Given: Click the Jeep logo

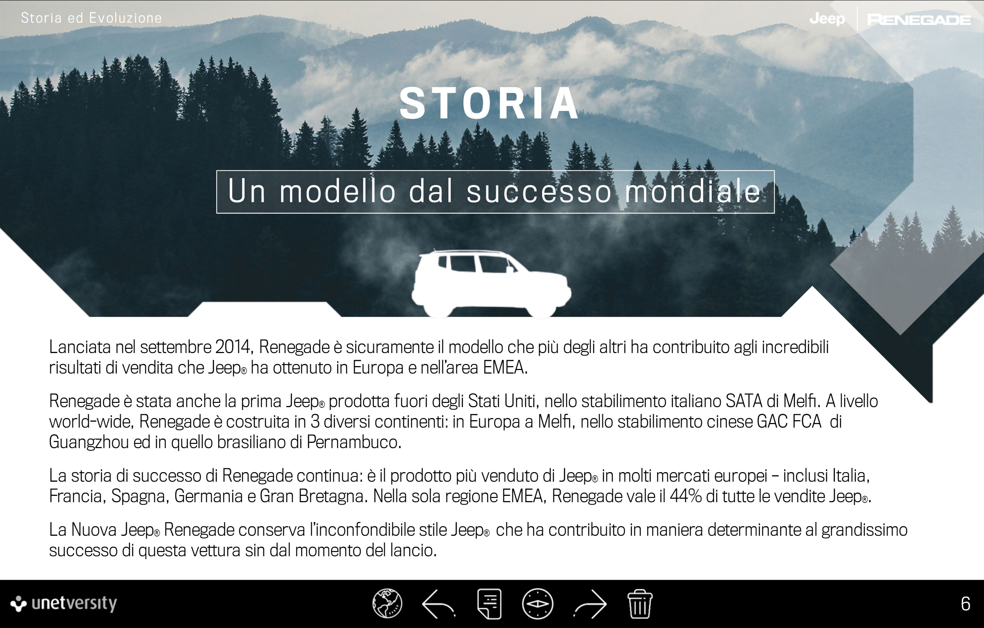Looking at the screenshot, I should [x=827, y=19].
